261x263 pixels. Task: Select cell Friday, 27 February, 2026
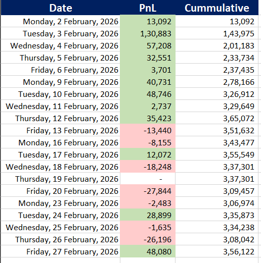tap(61, 251)
